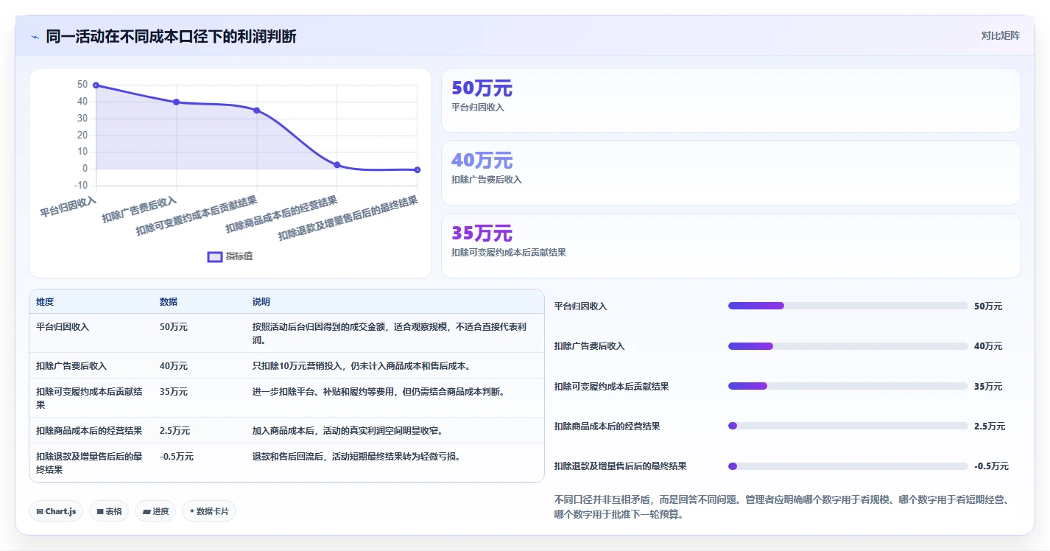Click the x-axis label 扣除商品成本后的经营结果 in chart
Viewport: 1050px width, 551px height.
click(x=281, y=215)
